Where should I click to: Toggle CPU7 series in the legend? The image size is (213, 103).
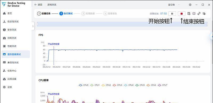pos(162,85)
